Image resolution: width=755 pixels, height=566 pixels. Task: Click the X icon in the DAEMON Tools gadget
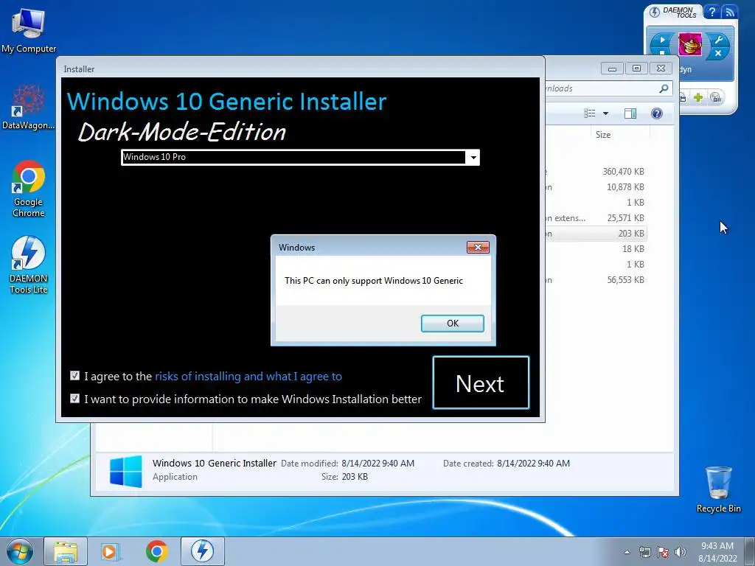coord(718,53)
